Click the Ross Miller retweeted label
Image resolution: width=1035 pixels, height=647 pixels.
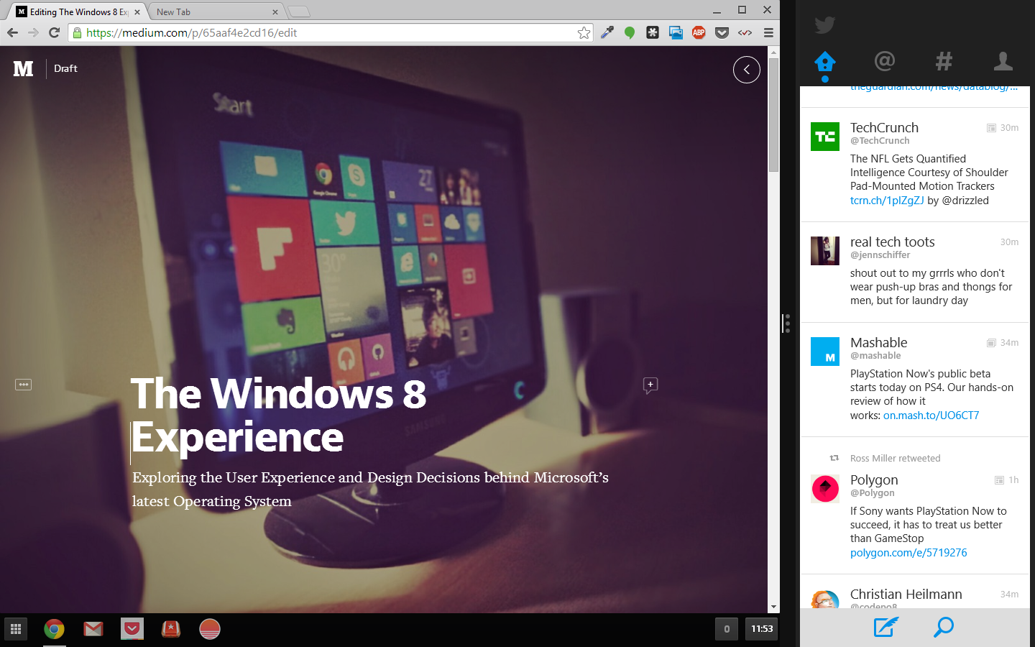click(x=895, y=459)
